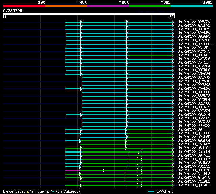This screenshot has width=216, height=194.
Task: Click the UniRef100_Q9FSZ0 label
Action: coord(194,22)
